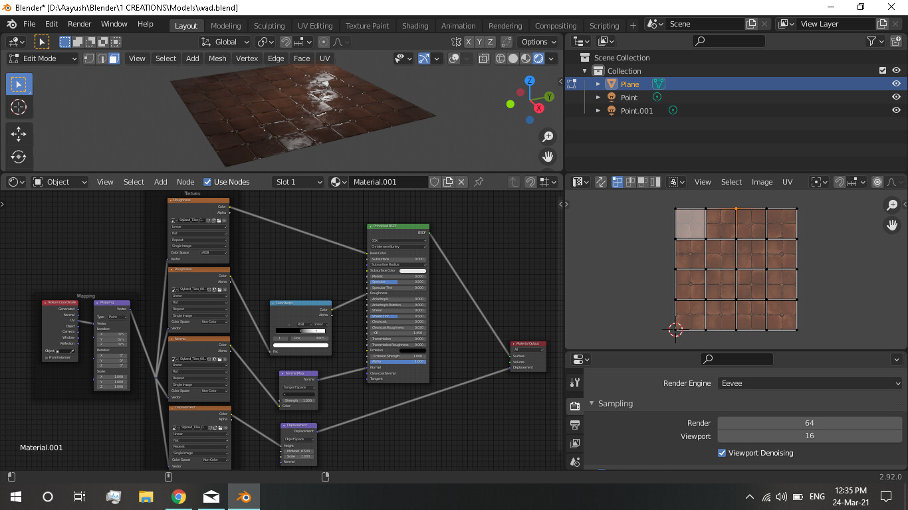The height and width of the screenshot is (510, 908).
Task: Hide the Plane object with its eye icon
Action: coord(896,84)
